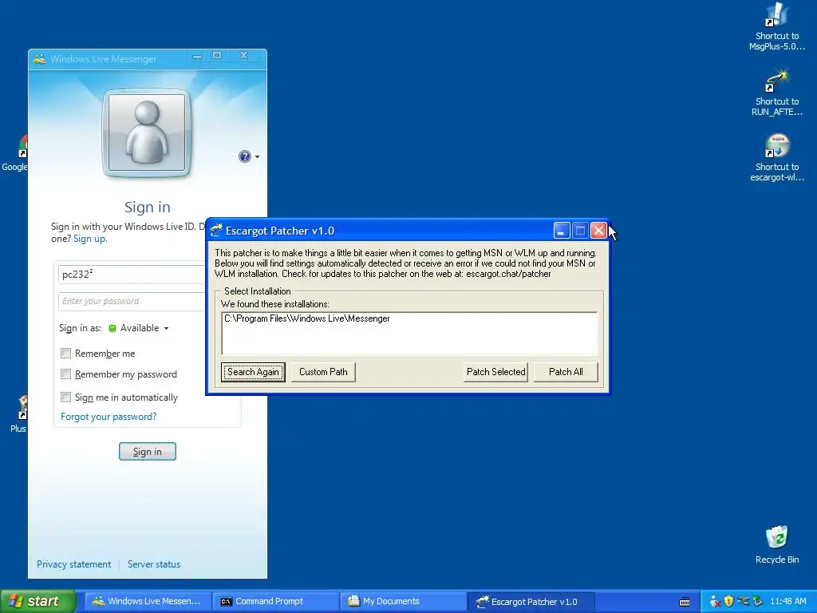This screenshot has height=613, width=817.
Task: Open the Sign in as Available status dropdown
Action: point(139,328)
